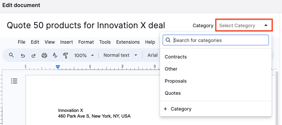This screenshot has width=282, height=125.
Task: Open the Insert menu
Action: click(67, 42)
